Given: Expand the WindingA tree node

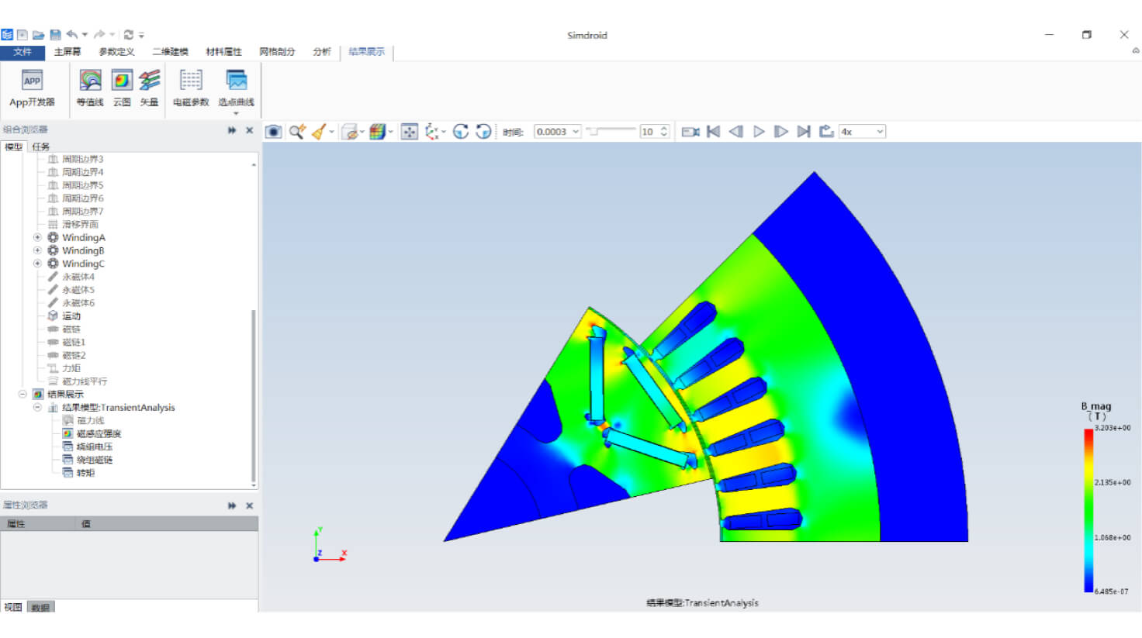Looking at the screenshot, I should (x=37, y=237).
